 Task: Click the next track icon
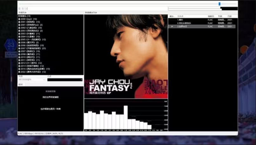tap(27, 9)
